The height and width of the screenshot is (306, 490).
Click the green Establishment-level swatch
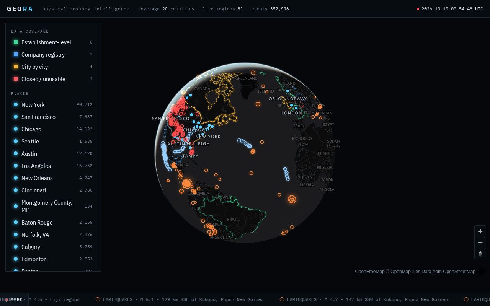pyautogui.click(x=16, y=42)
